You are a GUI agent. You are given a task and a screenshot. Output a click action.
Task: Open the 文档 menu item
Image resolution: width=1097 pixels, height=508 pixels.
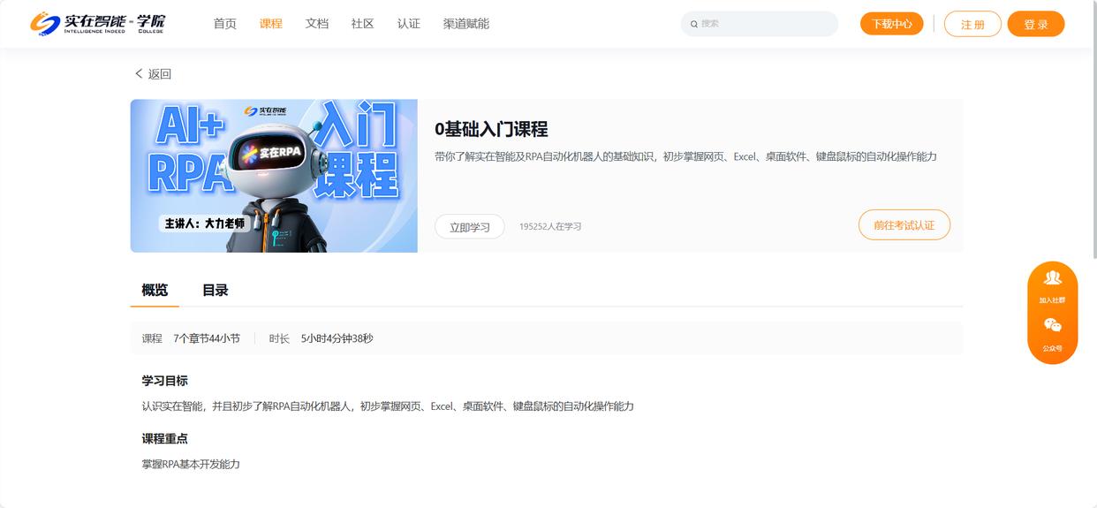pyautogui.click(x=317, y=24)
